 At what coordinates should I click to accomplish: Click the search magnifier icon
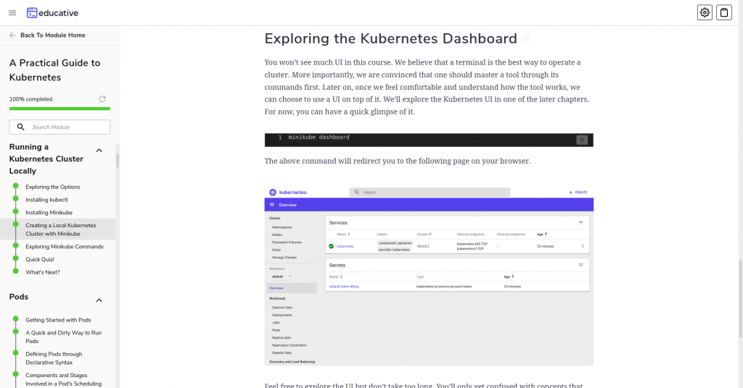click(21, 127)
